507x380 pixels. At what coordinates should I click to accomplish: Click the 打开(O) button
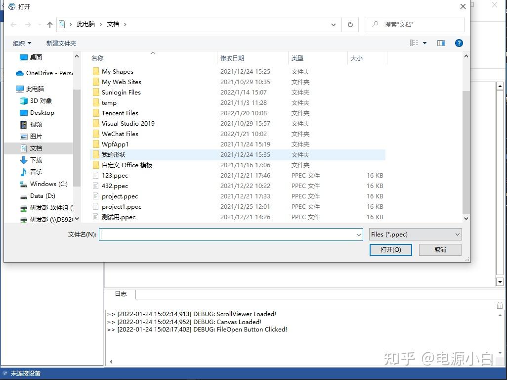pos(390,250)
